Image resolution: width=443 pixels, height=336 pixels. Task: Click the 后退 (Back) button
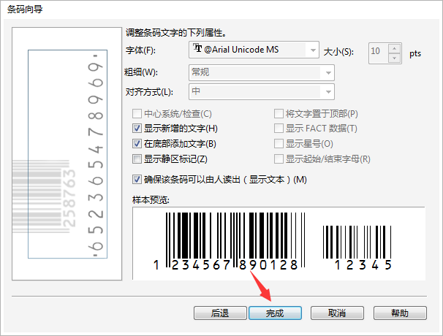click(x=220, y=313)
